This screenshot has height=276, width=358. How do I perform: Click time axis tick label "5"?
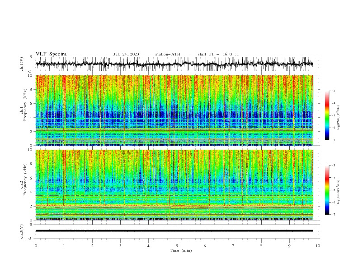[x=177, y=246]
